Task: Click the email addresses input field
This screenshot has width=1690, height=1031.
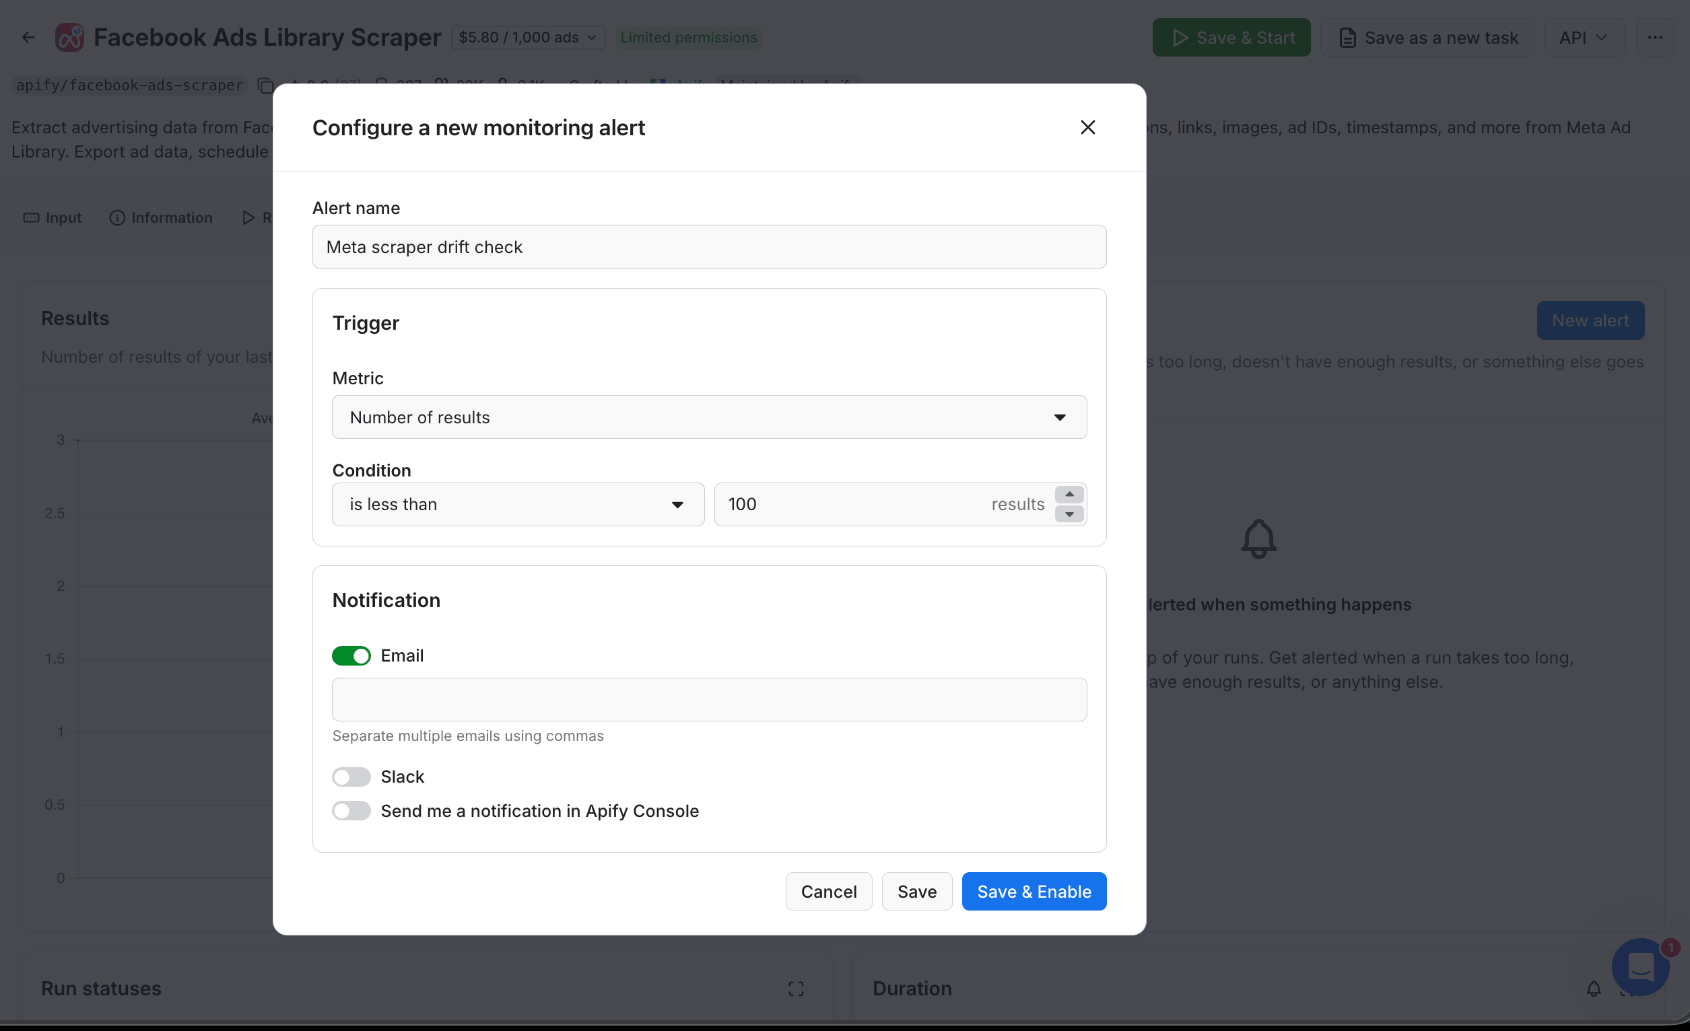Action: (x=709, y=699)
